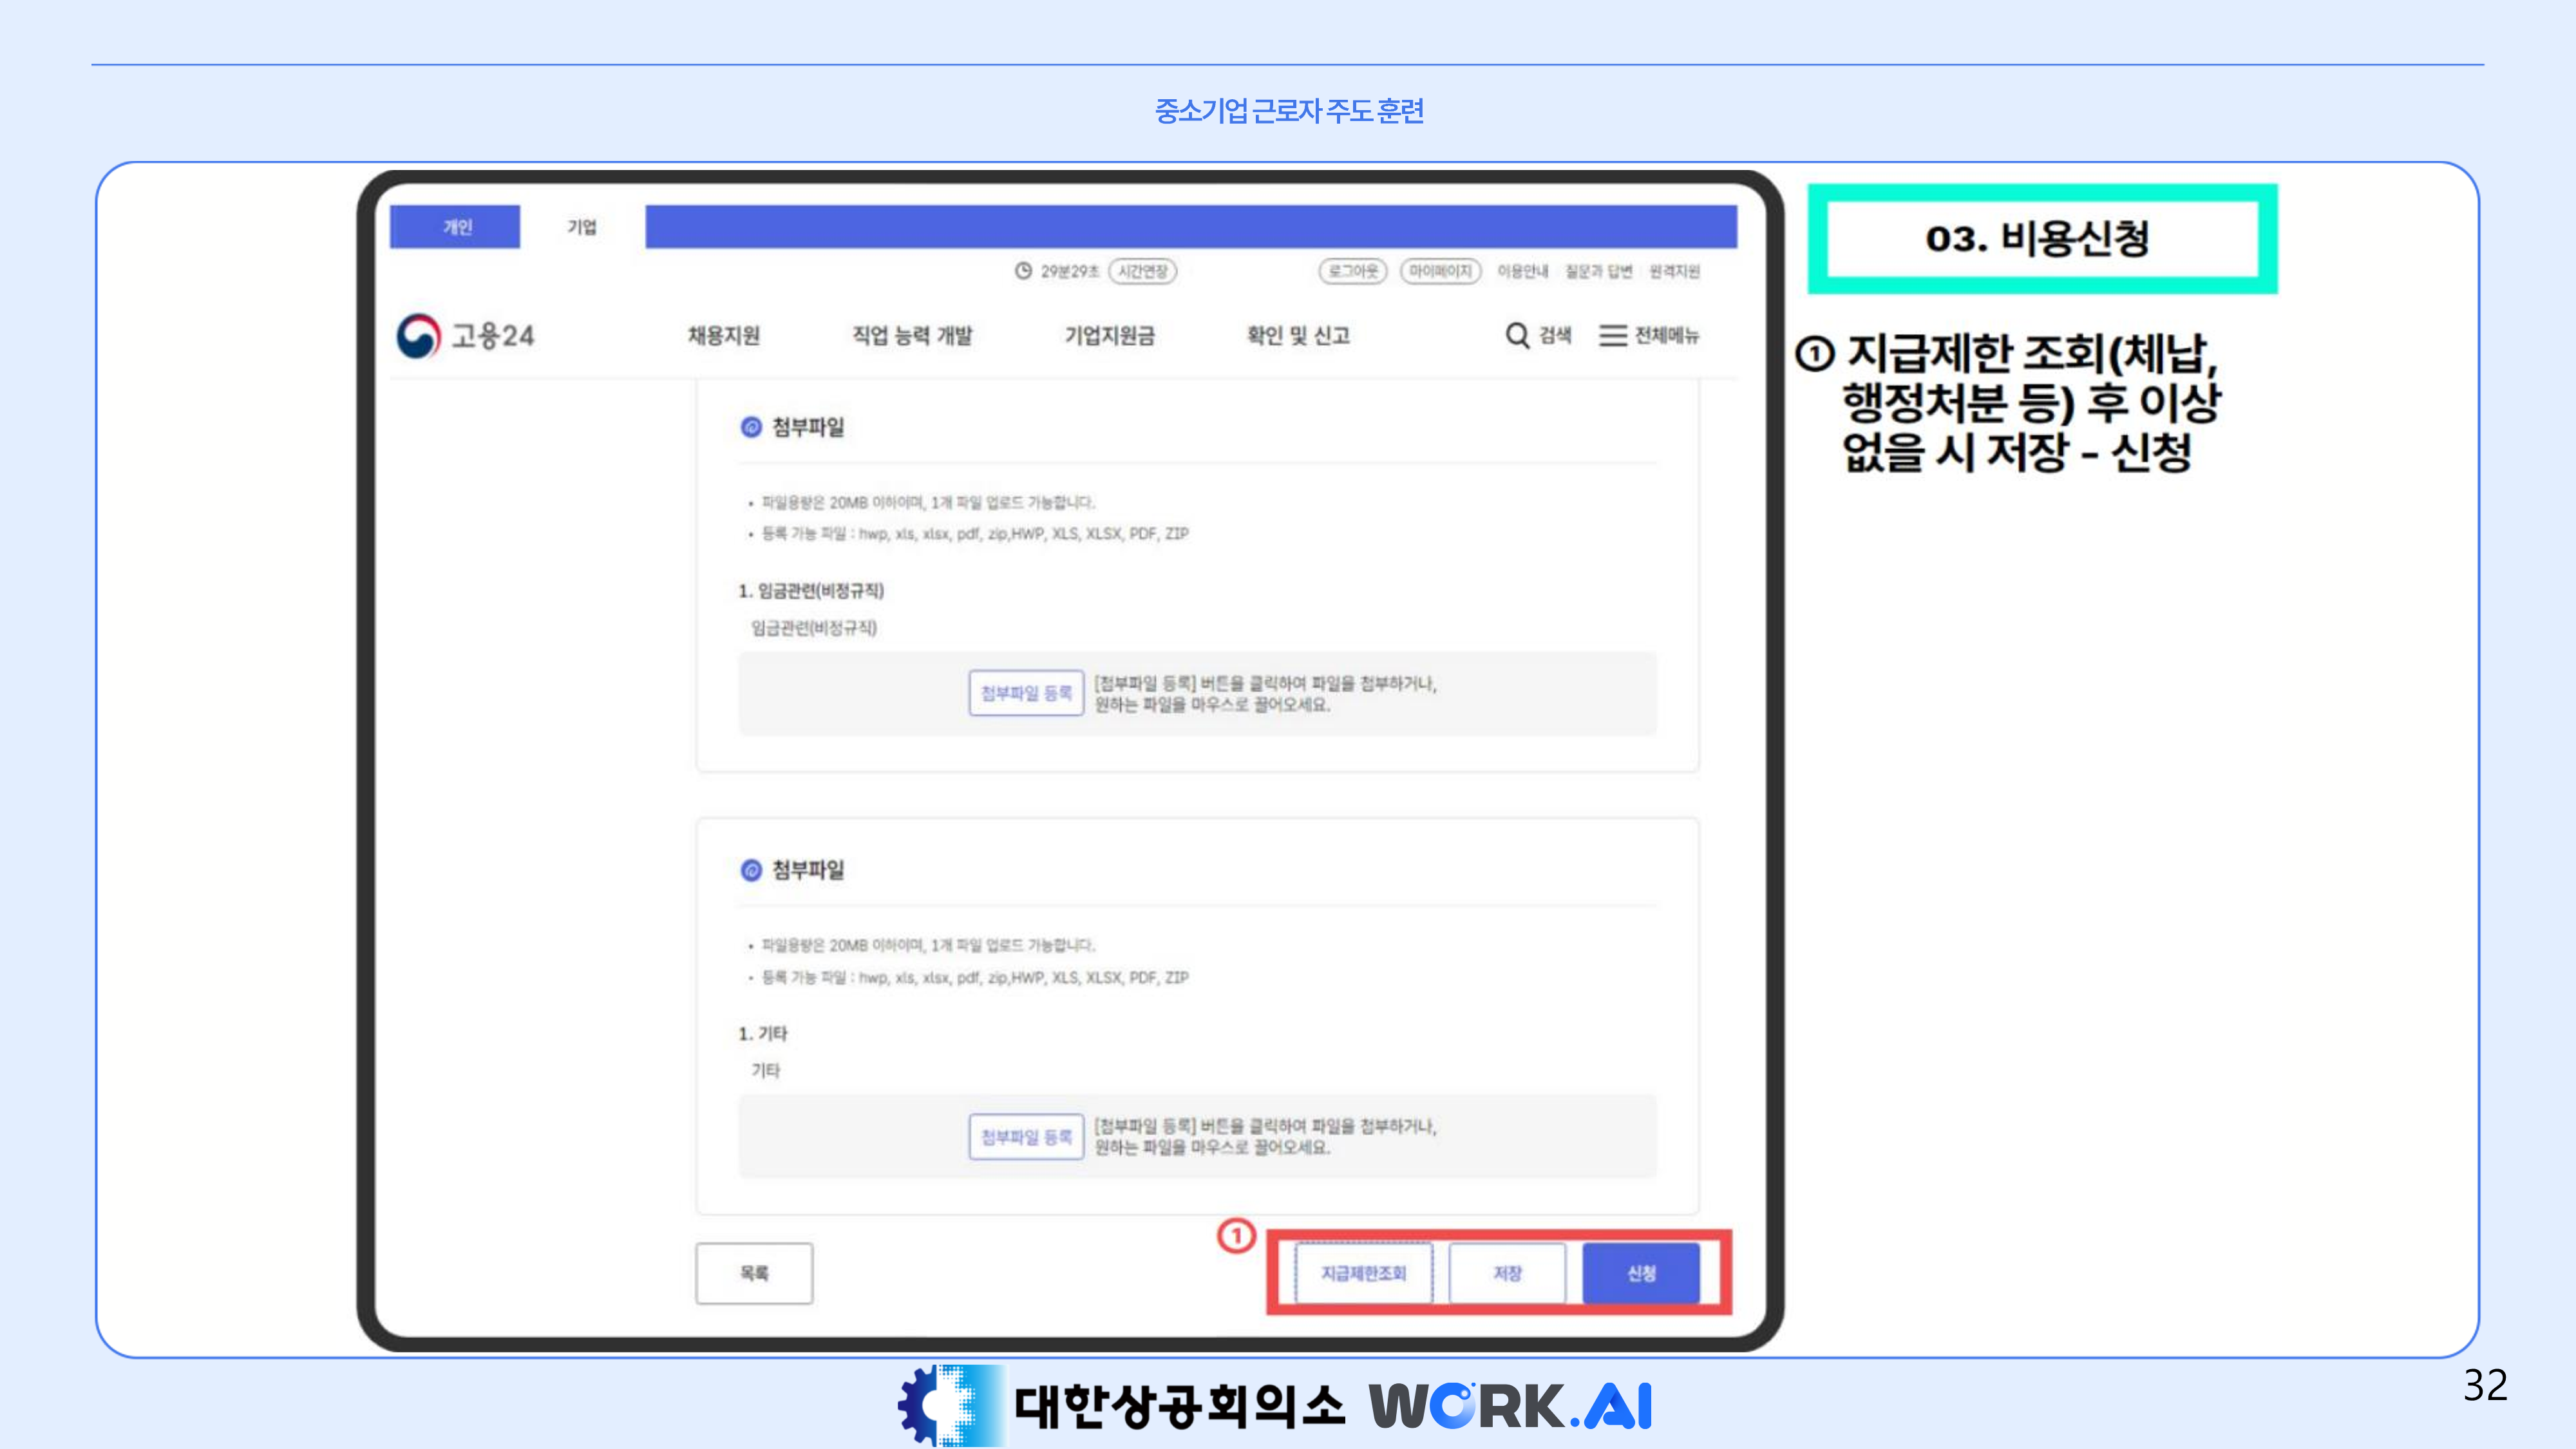Open the 기업지원금 menu

pyautogui.click(x=1109, y=336)
